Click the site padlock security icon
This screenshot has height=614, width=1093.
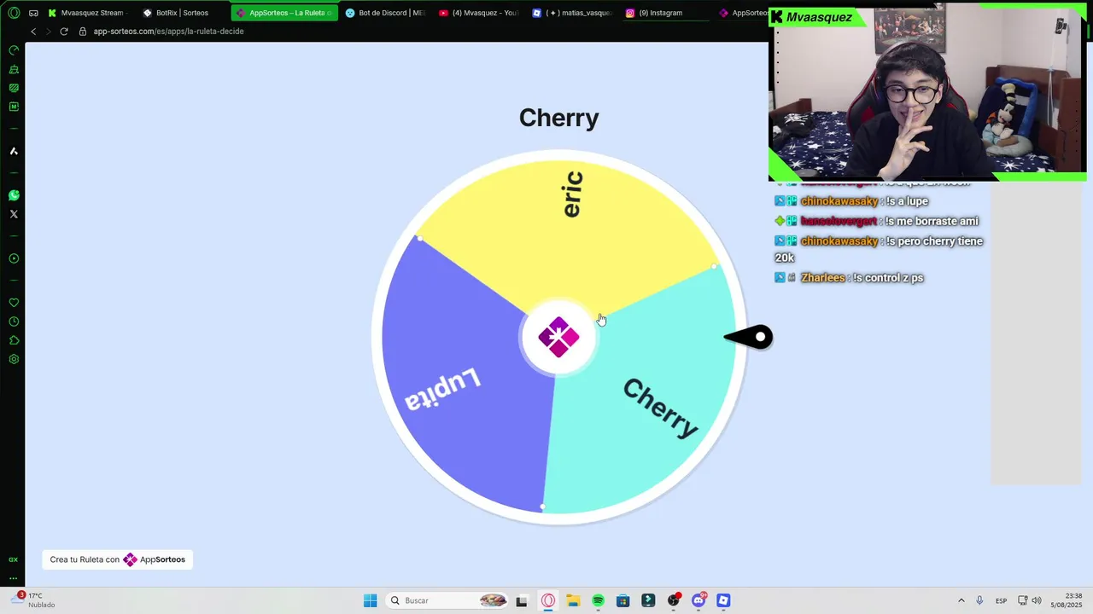[x=83, y=32]
